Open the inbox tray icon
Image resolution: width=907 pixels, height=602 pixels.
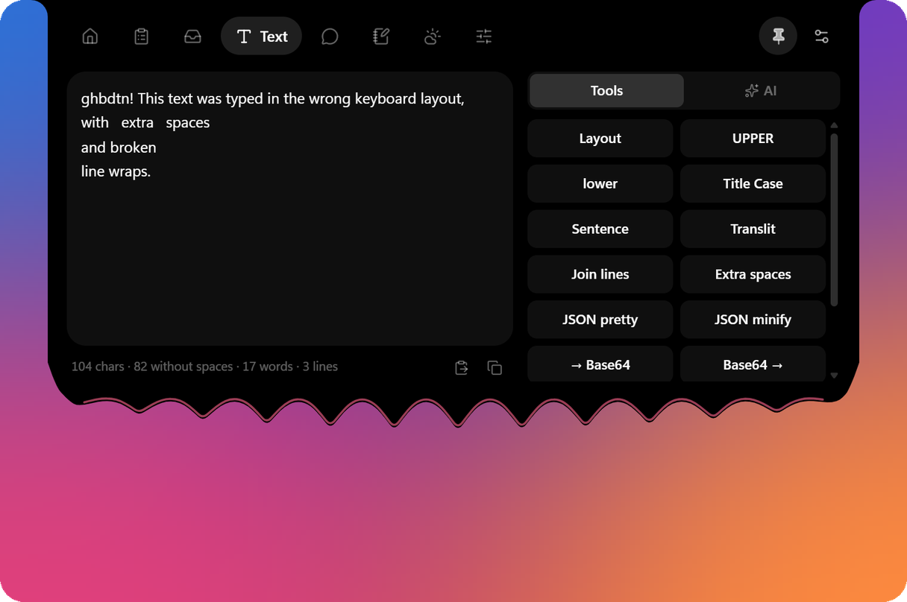pyautogui.click(x=192, y=37)
